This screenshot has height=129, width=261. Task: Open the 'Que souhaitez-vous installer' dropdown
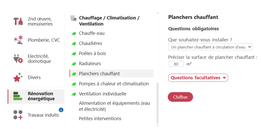click(210, 47)
